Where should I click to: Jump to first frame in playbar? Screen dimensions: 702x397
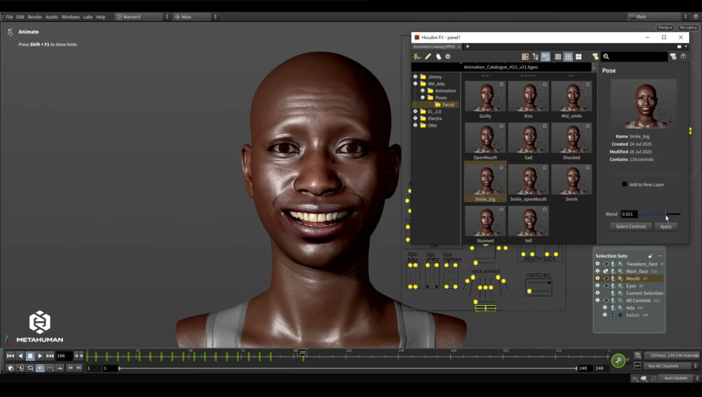10,356
